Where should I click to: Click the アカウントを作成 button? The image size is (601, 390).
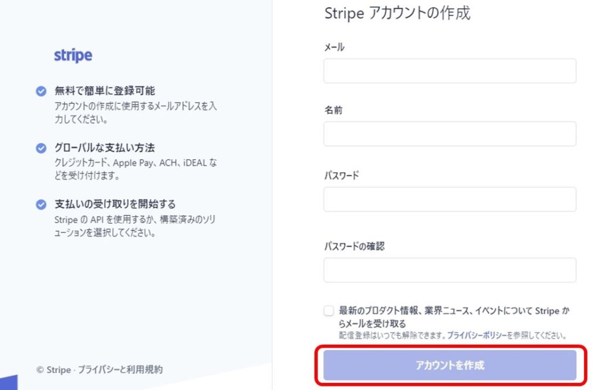(x=450, y=365)
